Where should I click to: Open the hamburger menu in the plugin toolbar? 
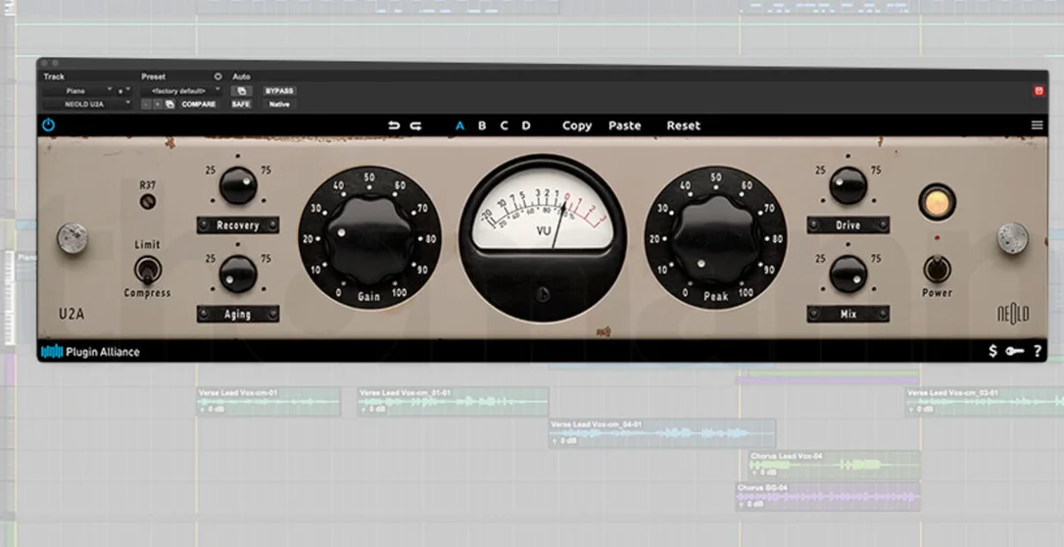[x=1037, y=124]
